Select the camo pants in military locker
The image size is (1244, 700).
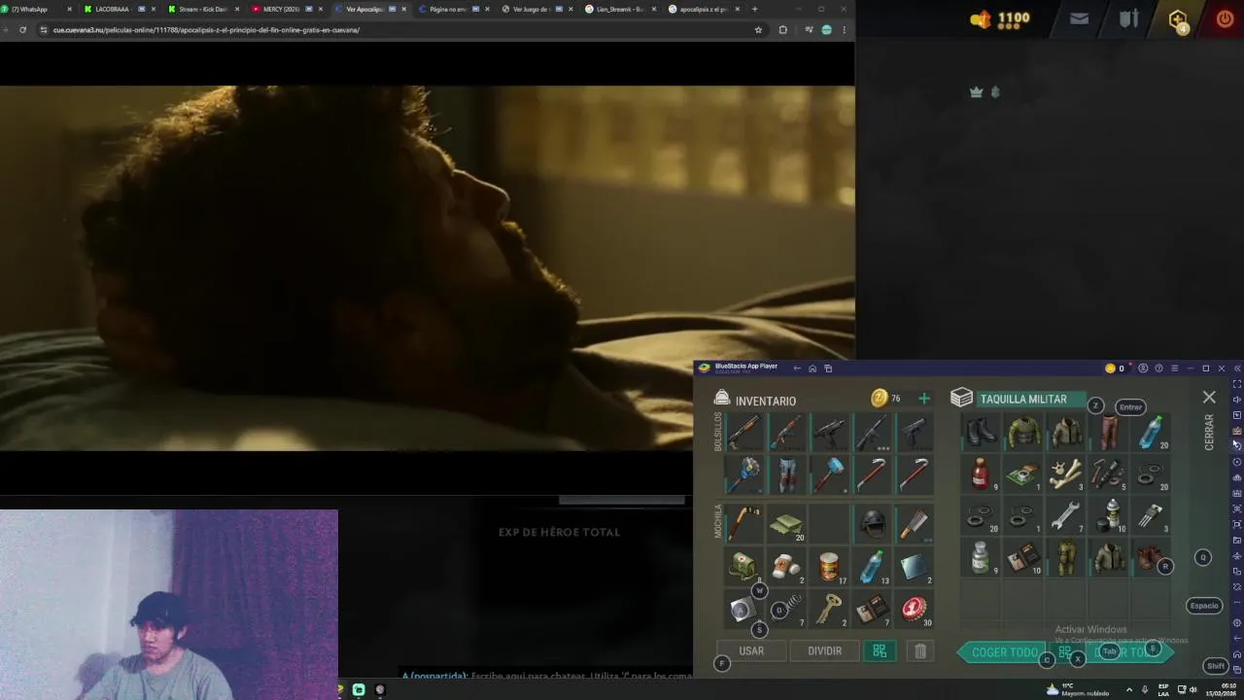point(1065,558)
